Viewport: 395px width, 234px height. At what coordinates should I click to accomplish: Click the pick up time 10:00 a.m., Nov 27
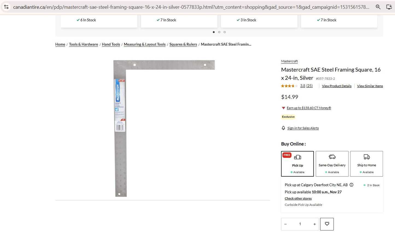tap(327, 192)
